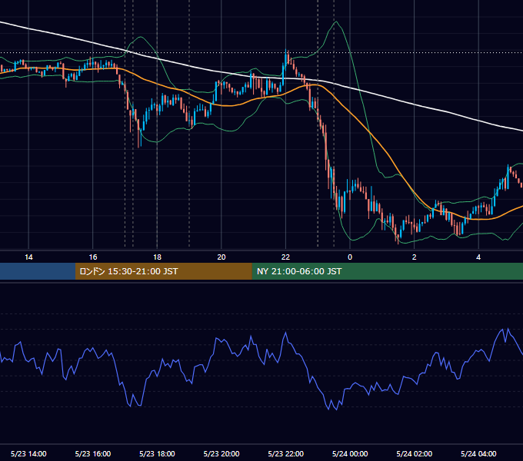The width and height of the screenshot is (523, 461).
Task: Click the '14' hour label on the price chart axis
Action: (28, 257)
